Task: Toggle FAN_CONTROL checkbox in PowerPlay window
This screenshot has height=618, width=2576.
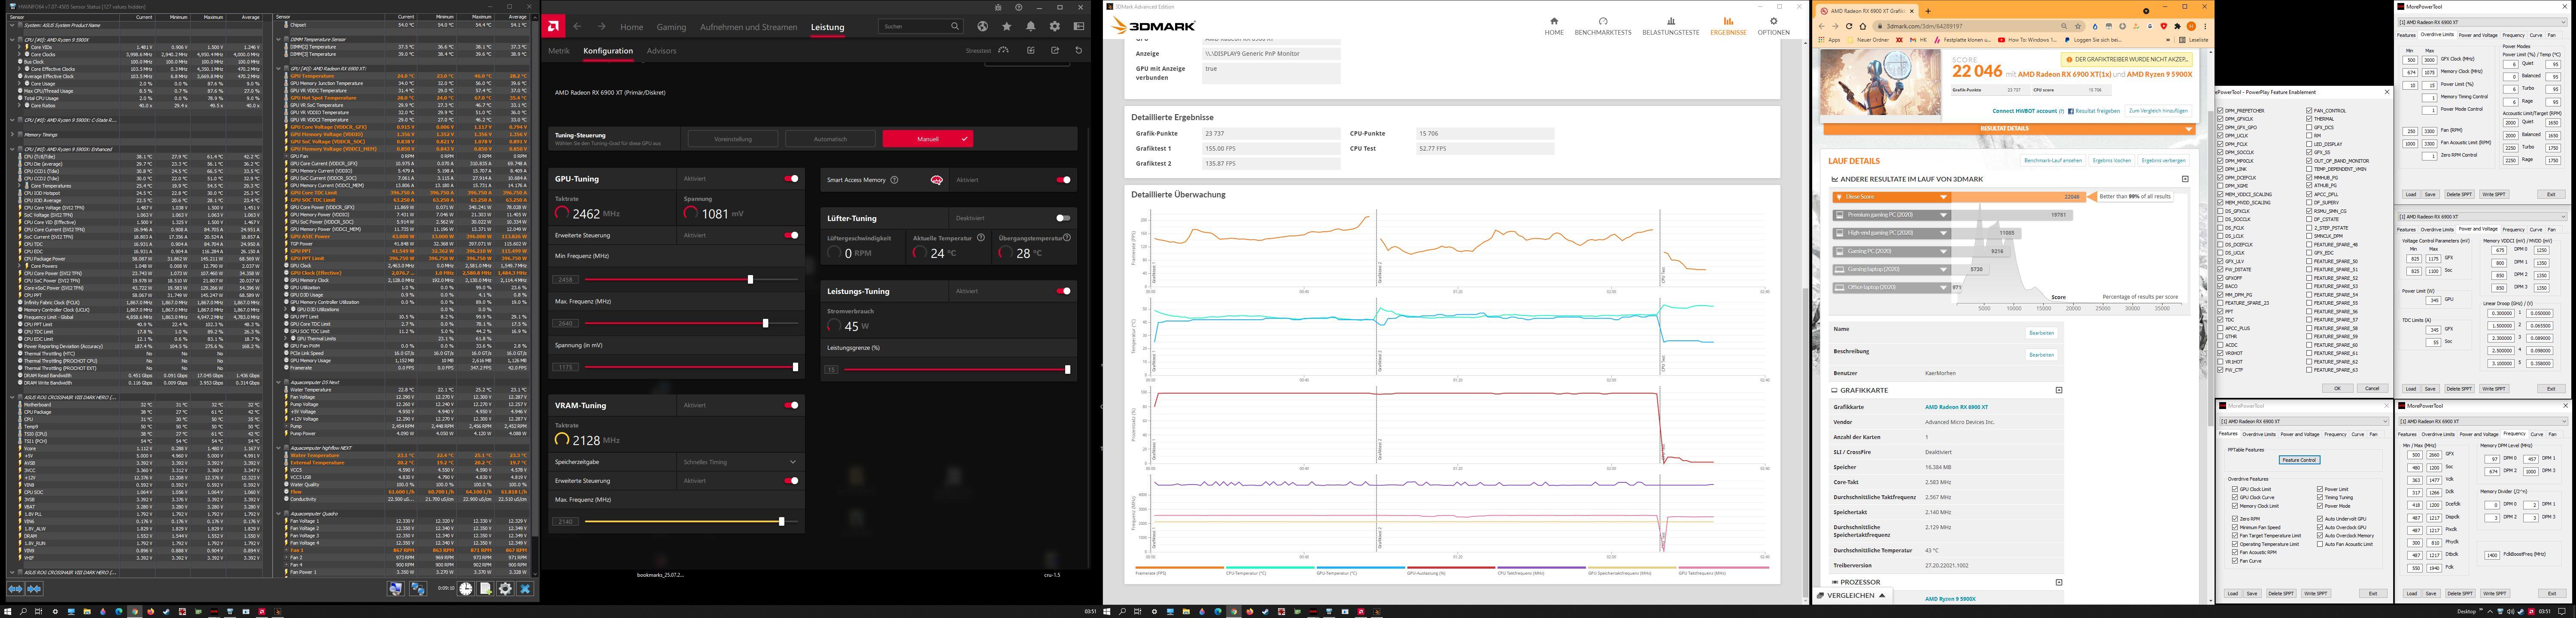Action: (x=2309, y=111)
